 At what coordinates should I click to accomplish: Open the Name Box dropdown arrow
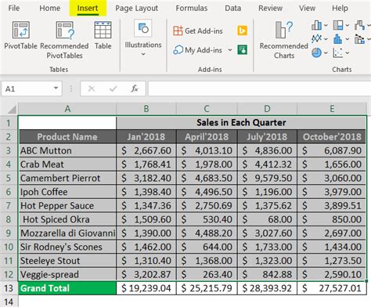point(56,88)
